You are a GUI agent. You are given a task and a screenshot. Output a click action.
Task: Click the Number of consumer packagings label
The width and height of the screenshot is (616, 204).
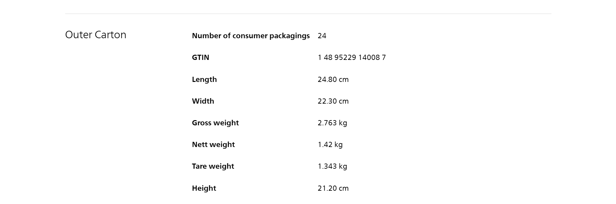click(251, 36)
